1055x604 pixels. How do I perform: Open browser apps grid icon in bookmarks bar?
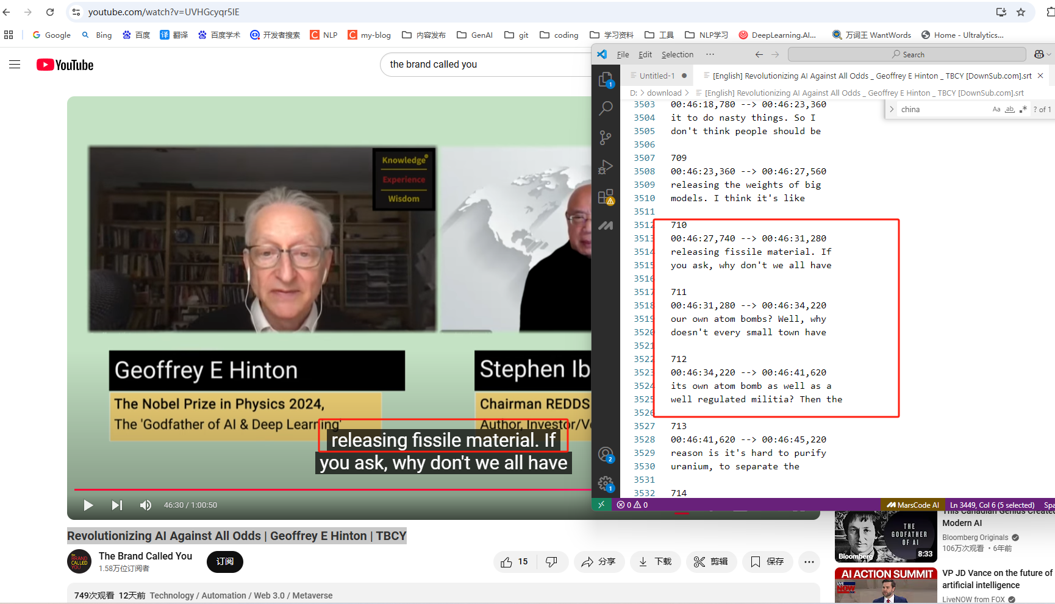9,35
